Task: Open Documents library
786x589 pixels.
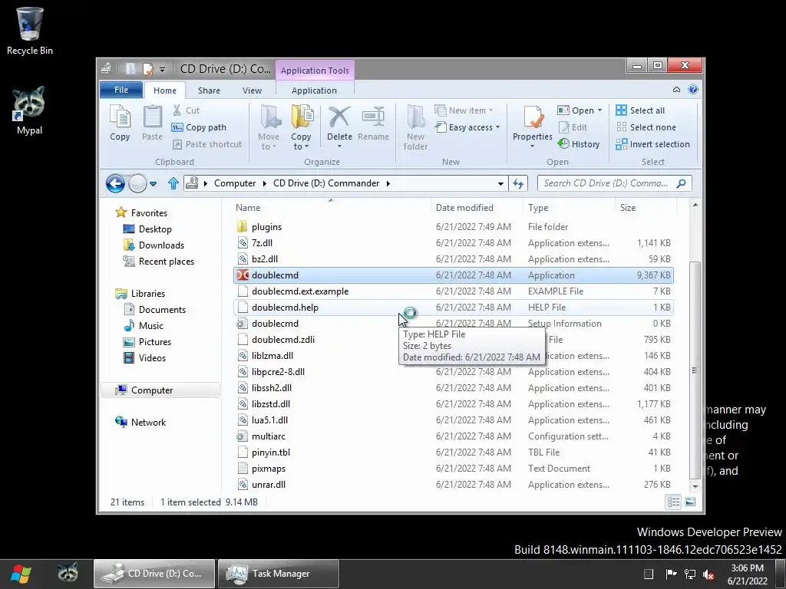Action: click(154, 310)
